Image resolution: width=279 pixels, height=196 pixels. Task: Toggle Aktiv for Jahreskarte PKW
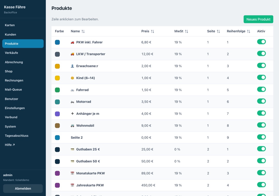click(x=261, y=185)
